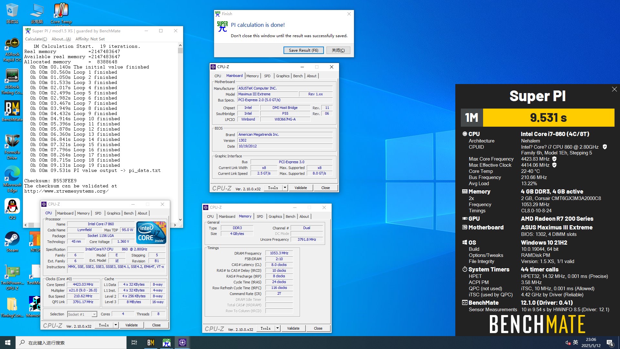620x349 pixels.
Task: Open TechPowerUp GPU-Z desktop icon
Action: (12, 277)
